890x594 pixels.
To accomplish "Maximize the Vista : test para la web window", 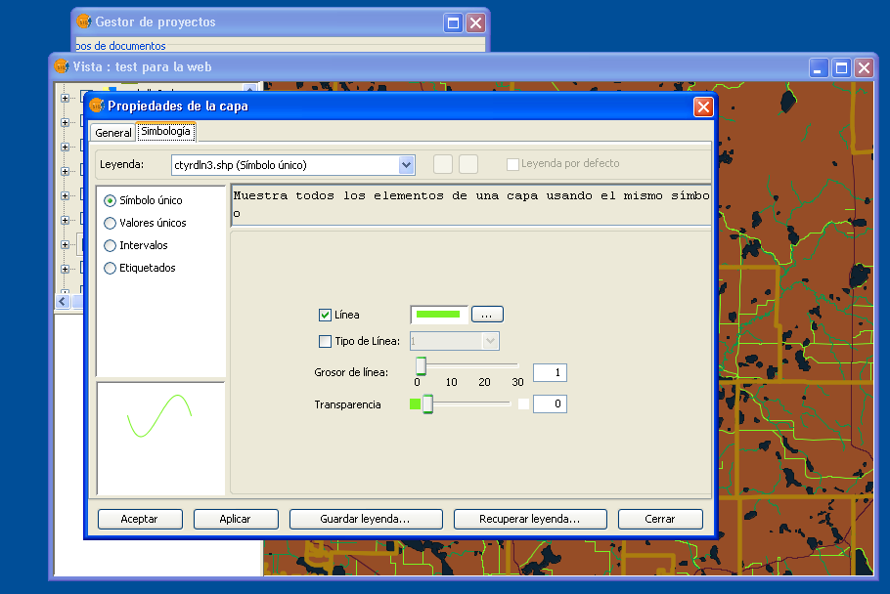I will (841, 67).
